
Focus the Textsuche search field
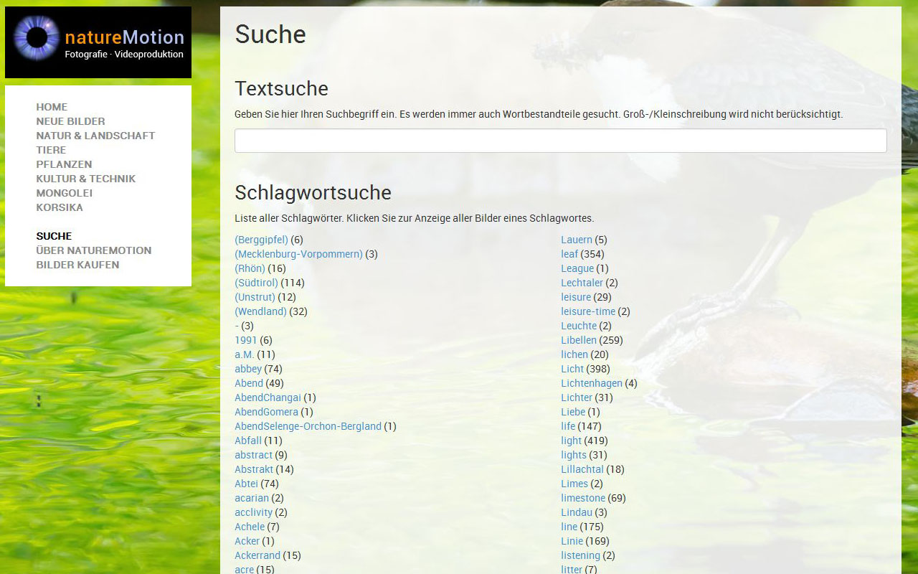point(560,141)
